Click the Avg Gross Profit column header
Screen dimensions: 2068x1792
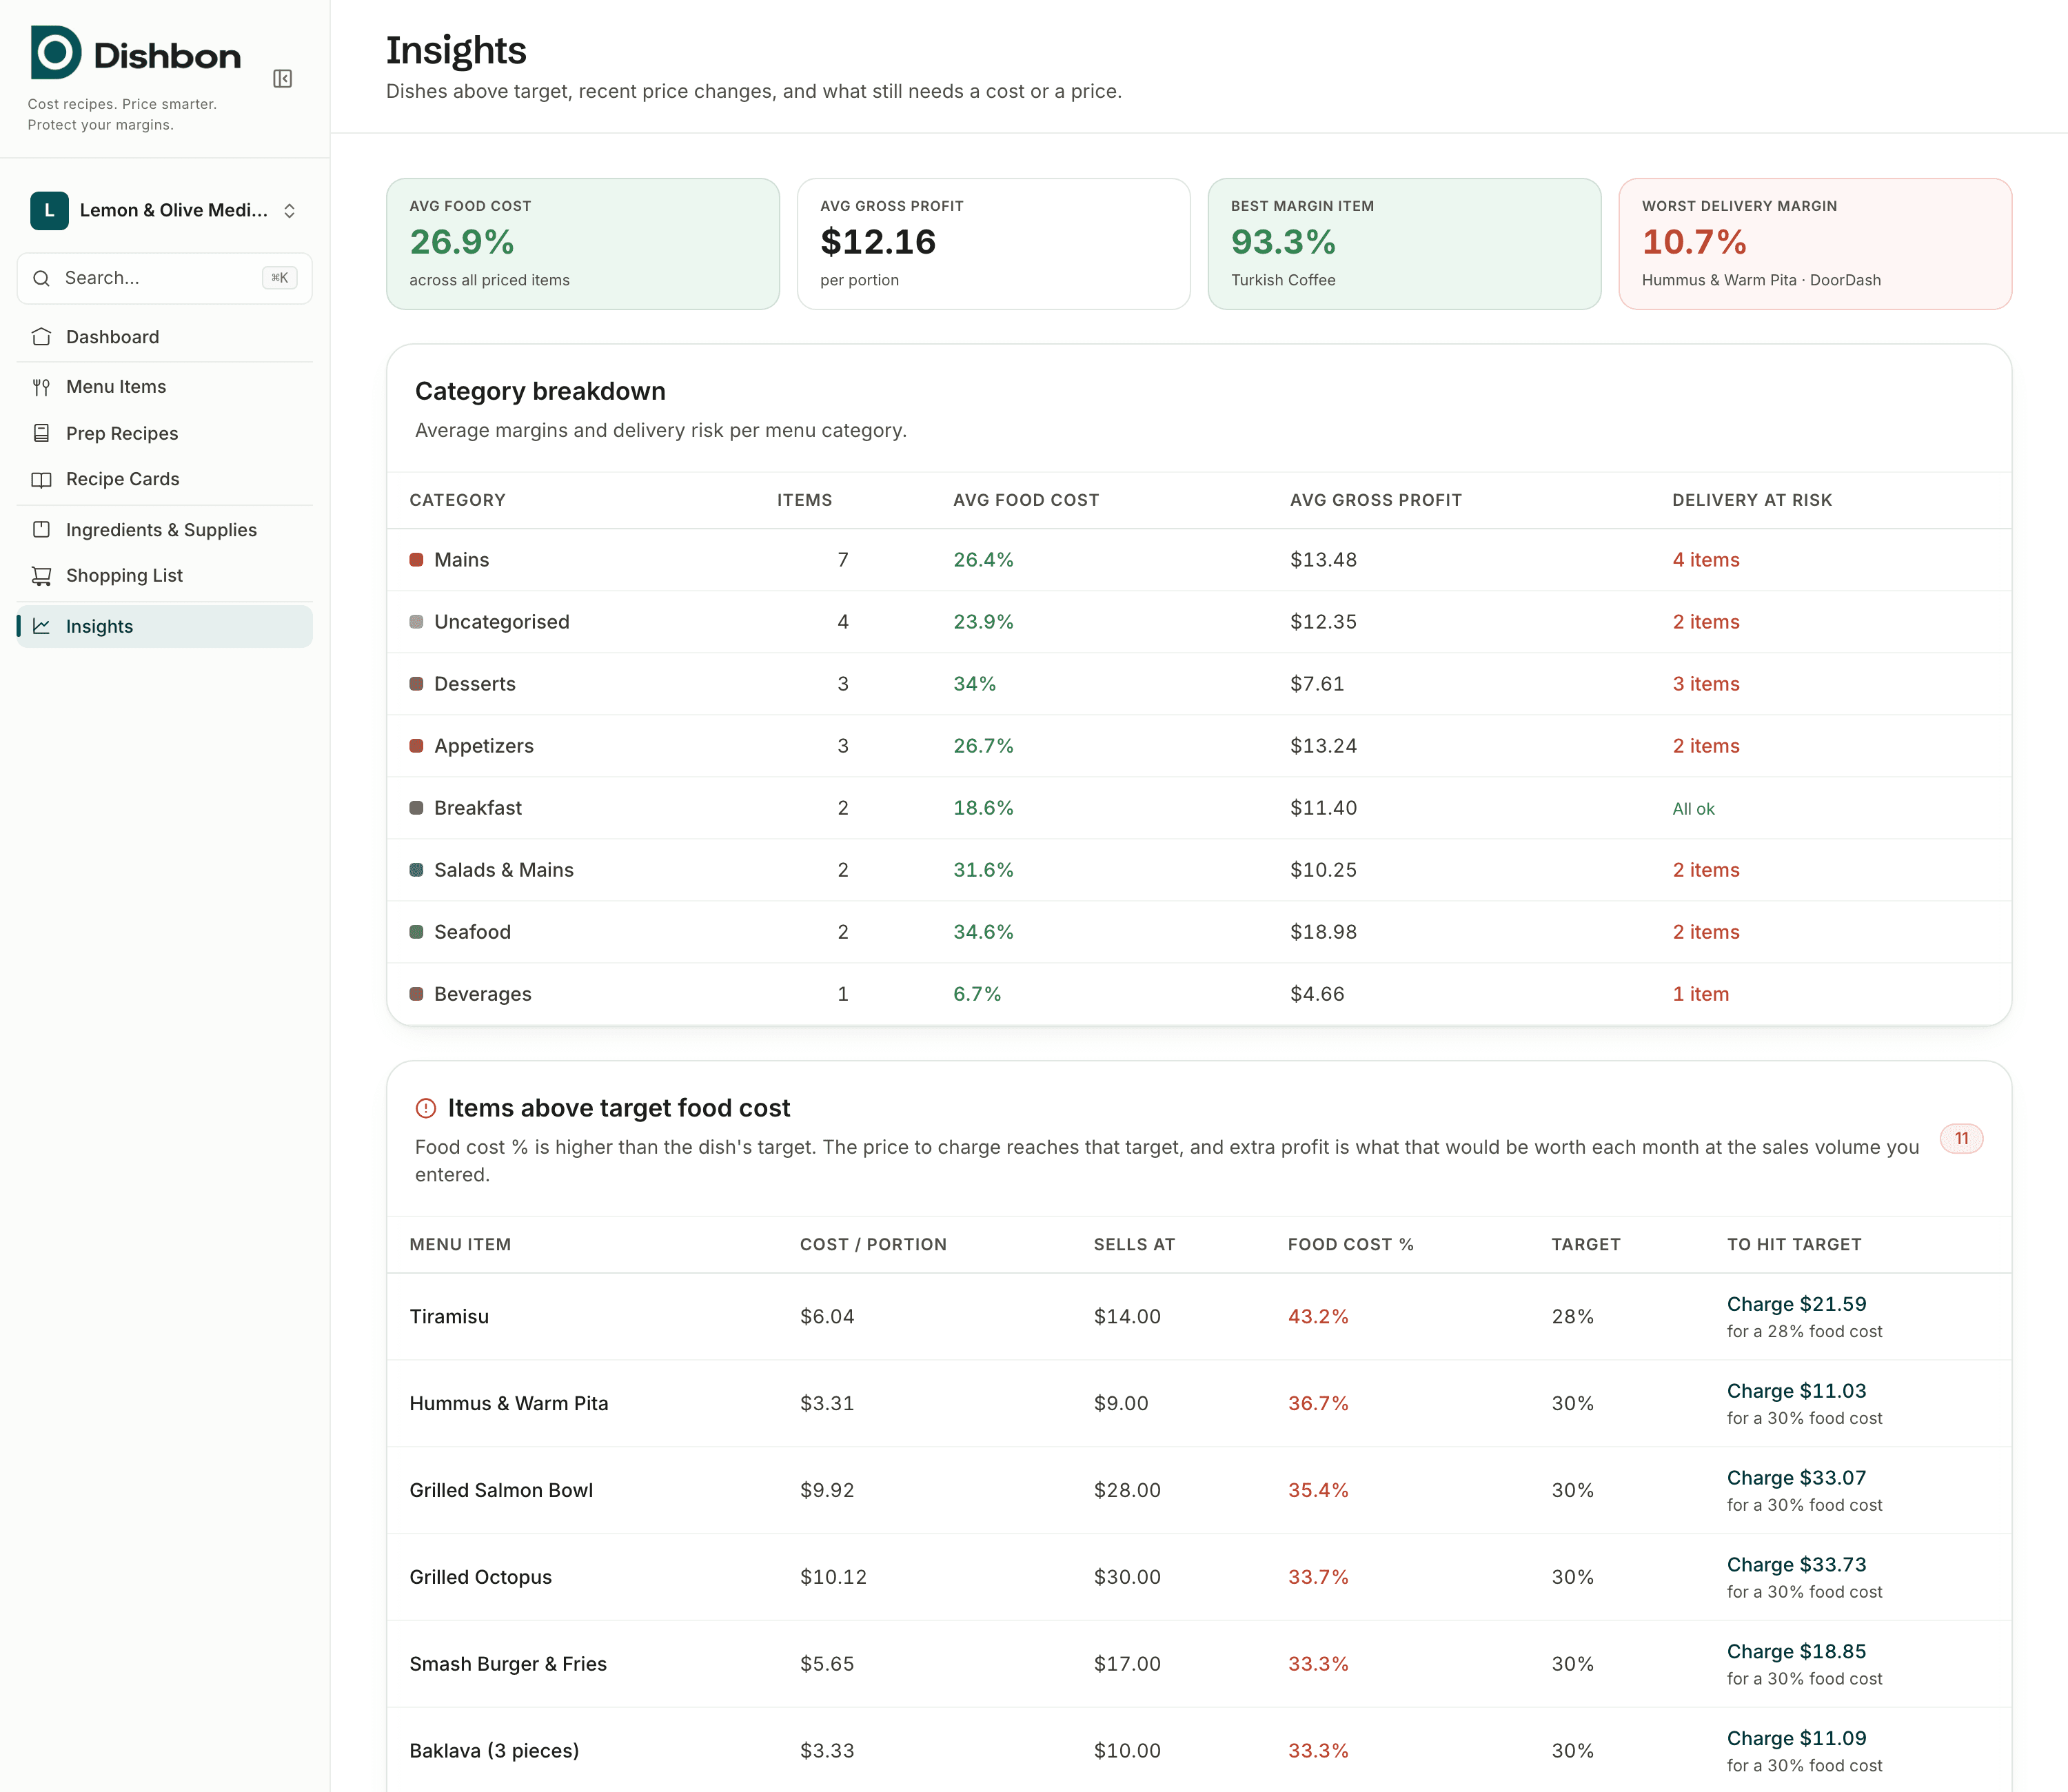(1375, 500)
